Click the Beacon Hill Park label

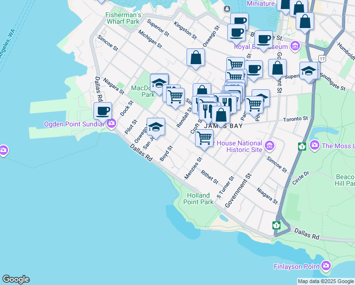point(345,180)
